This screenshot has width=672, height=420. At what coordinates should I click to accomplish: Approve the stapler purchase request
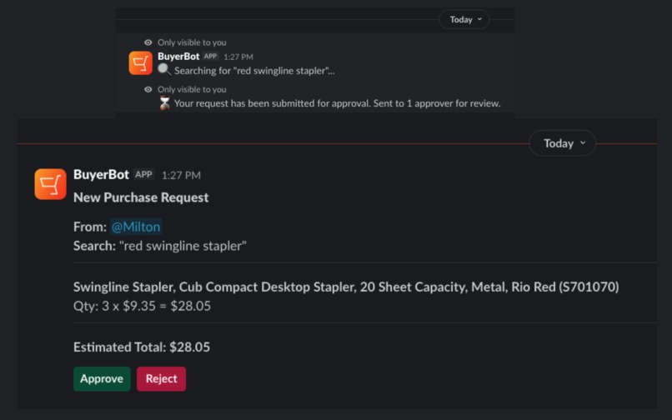[102, 379]
